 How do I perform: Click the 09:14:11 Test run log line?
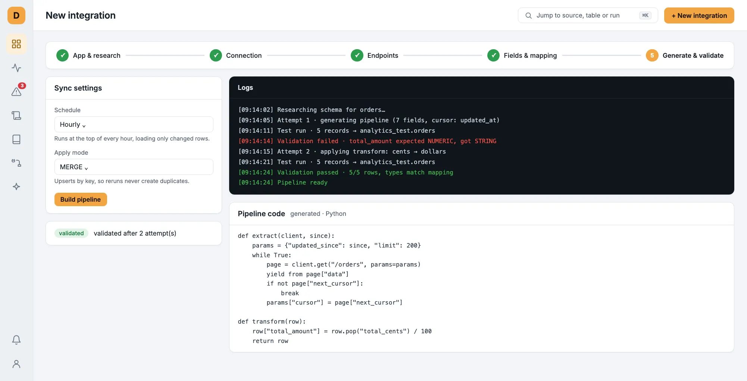tap(337, 130)
